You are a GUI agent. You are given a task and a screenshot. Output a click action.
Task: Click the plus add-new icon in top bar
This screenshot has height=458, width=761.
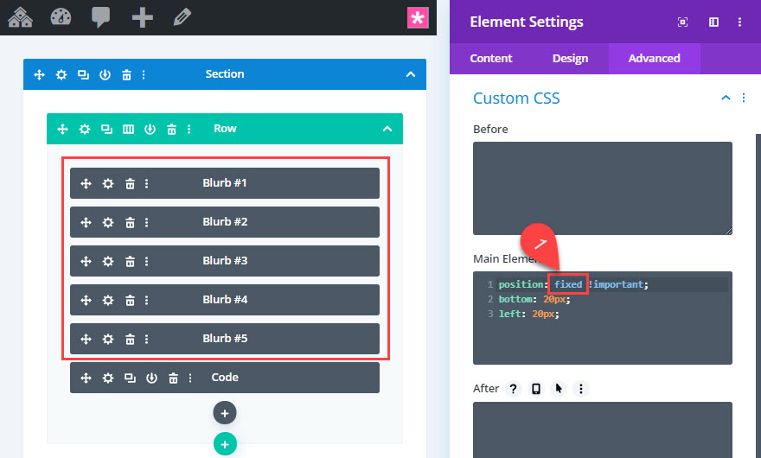coord(142,17)
